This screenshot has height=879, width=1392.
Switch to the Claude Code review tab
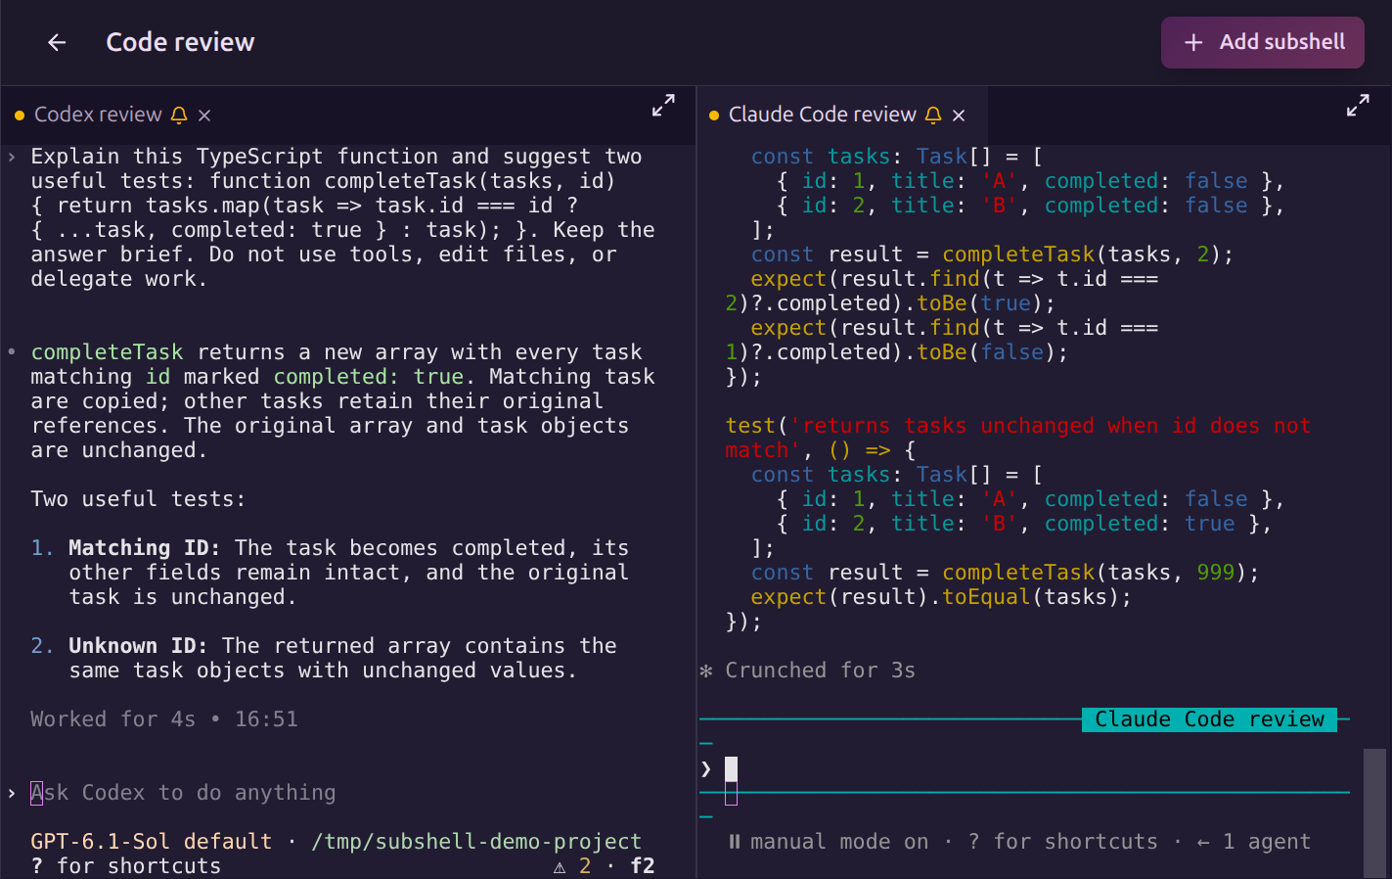click(x=822, y=115)
